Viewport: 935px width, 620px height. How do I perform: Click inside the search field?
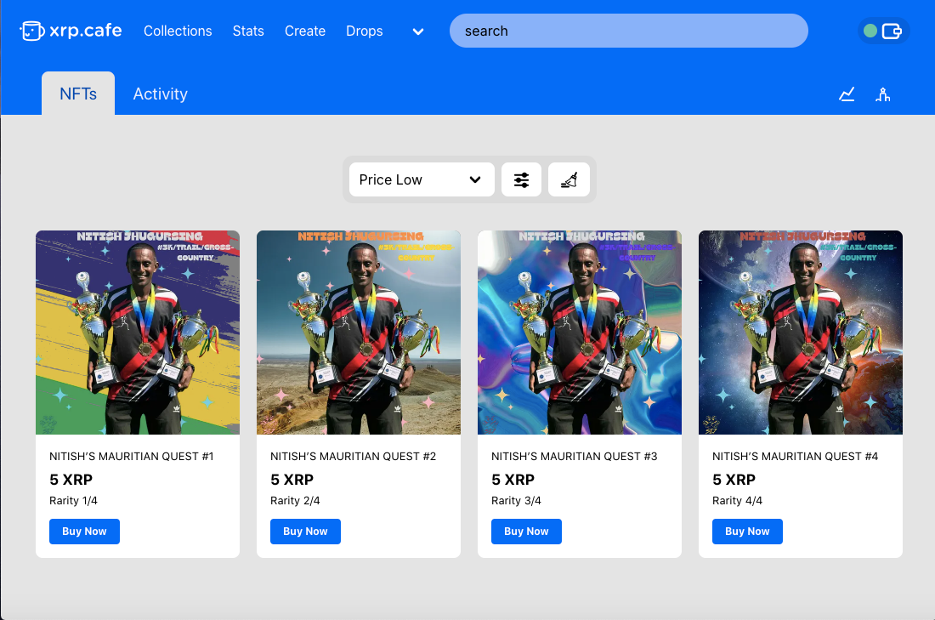[628, 31]
